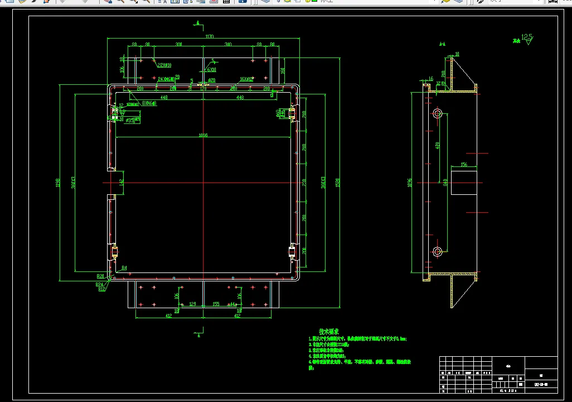Select the 技术要求 technical requirements heading

329,332
